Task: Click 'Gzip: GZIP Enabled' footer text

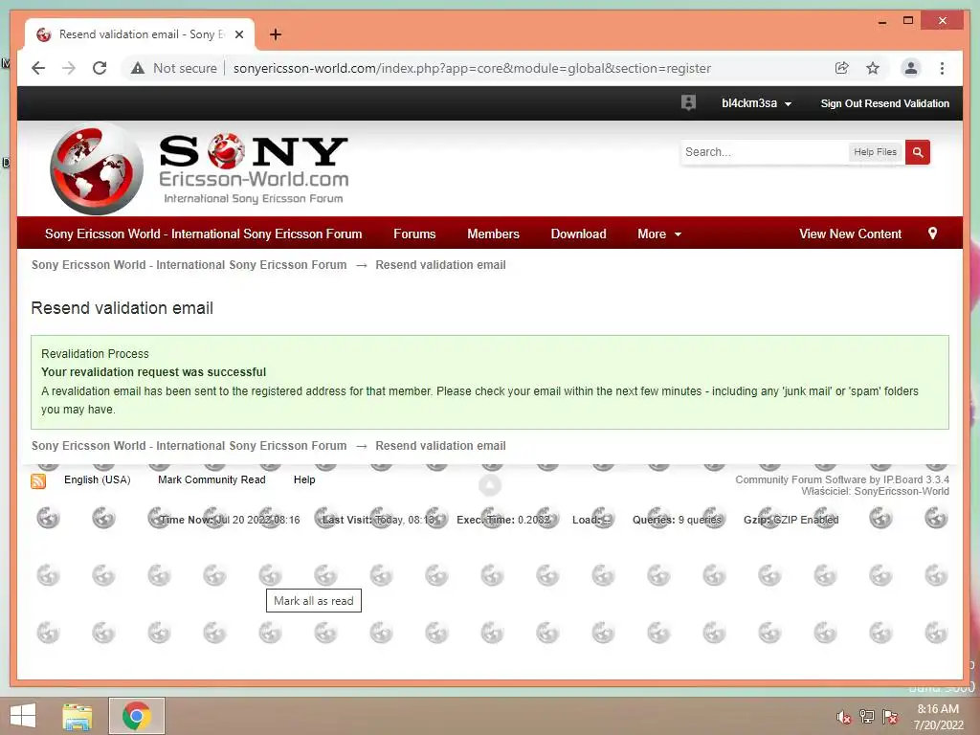Action: tap(791, 520)
